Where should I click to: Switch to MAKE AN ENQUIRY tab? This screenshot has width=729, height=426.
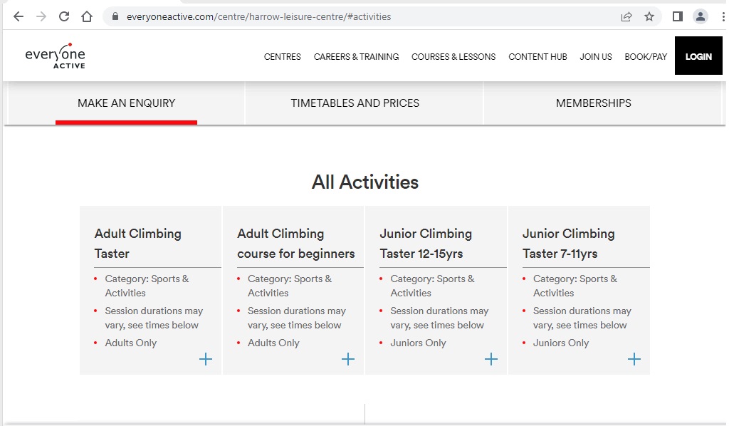coord(127,103)
